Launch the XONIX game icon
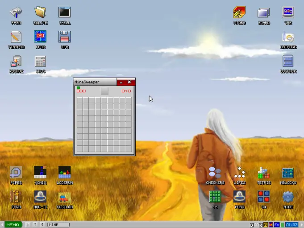The image size is (304, 228). (40, 175)
